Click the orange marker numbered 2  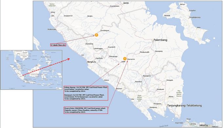[96, 35]
